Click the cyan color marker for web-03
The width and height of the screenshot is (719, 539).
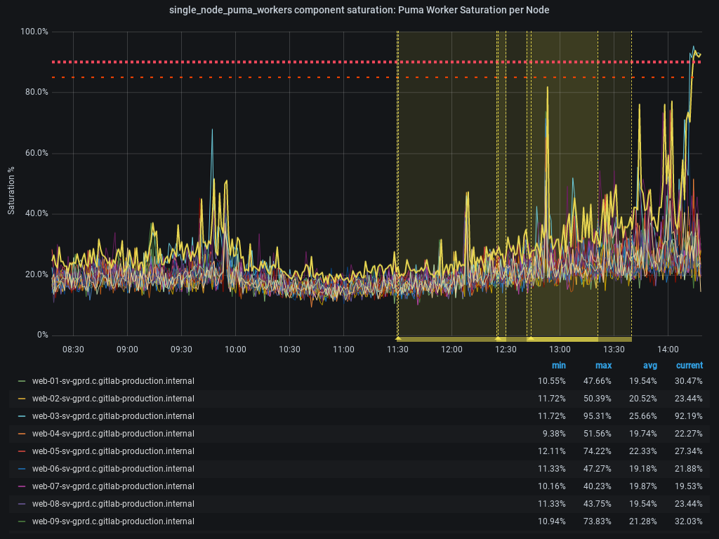click(22, 416)
